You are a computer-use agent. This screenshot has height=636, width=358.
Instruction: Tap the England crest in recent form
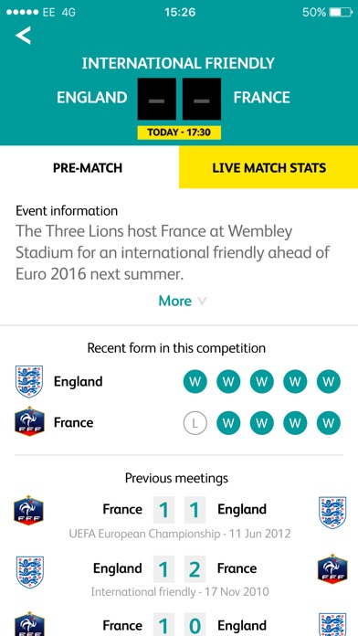click(29, 381)
